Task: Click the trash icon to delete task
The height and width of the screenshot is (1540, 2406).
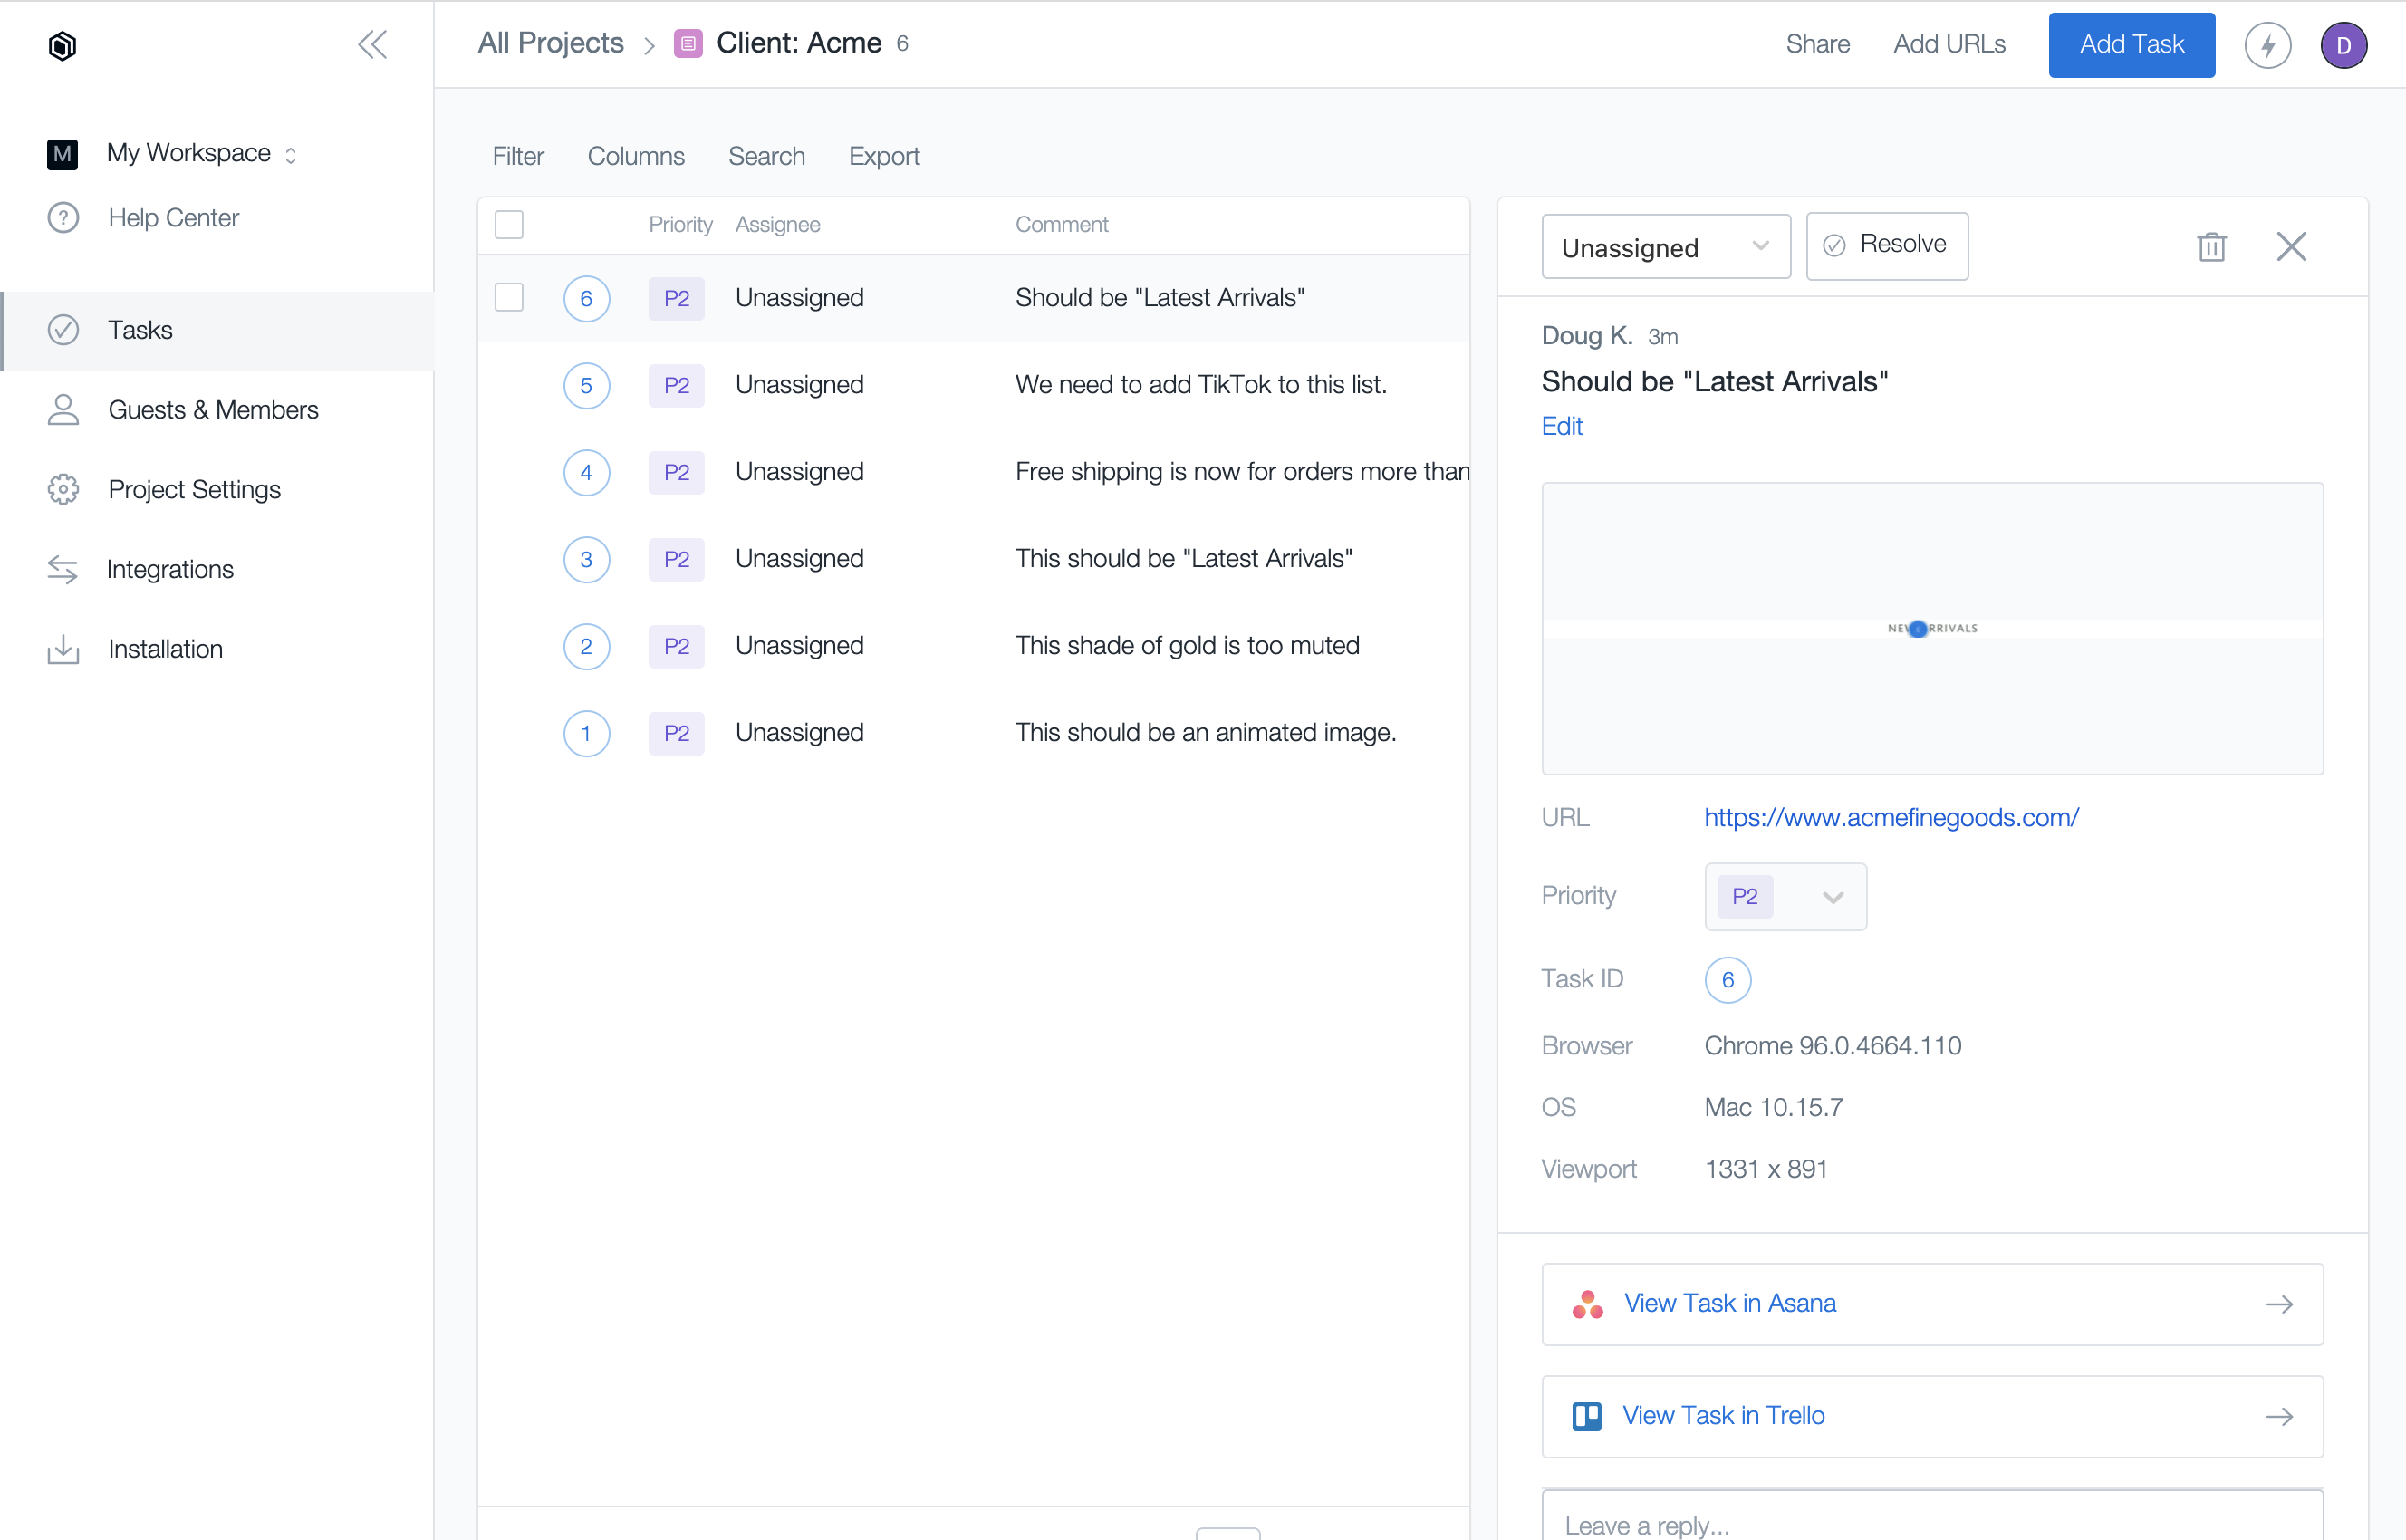Action: (2211, 246)
